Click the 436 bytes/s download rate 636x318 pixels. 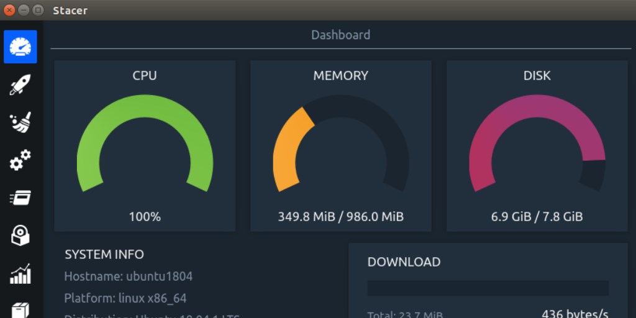tap(575, 314)
